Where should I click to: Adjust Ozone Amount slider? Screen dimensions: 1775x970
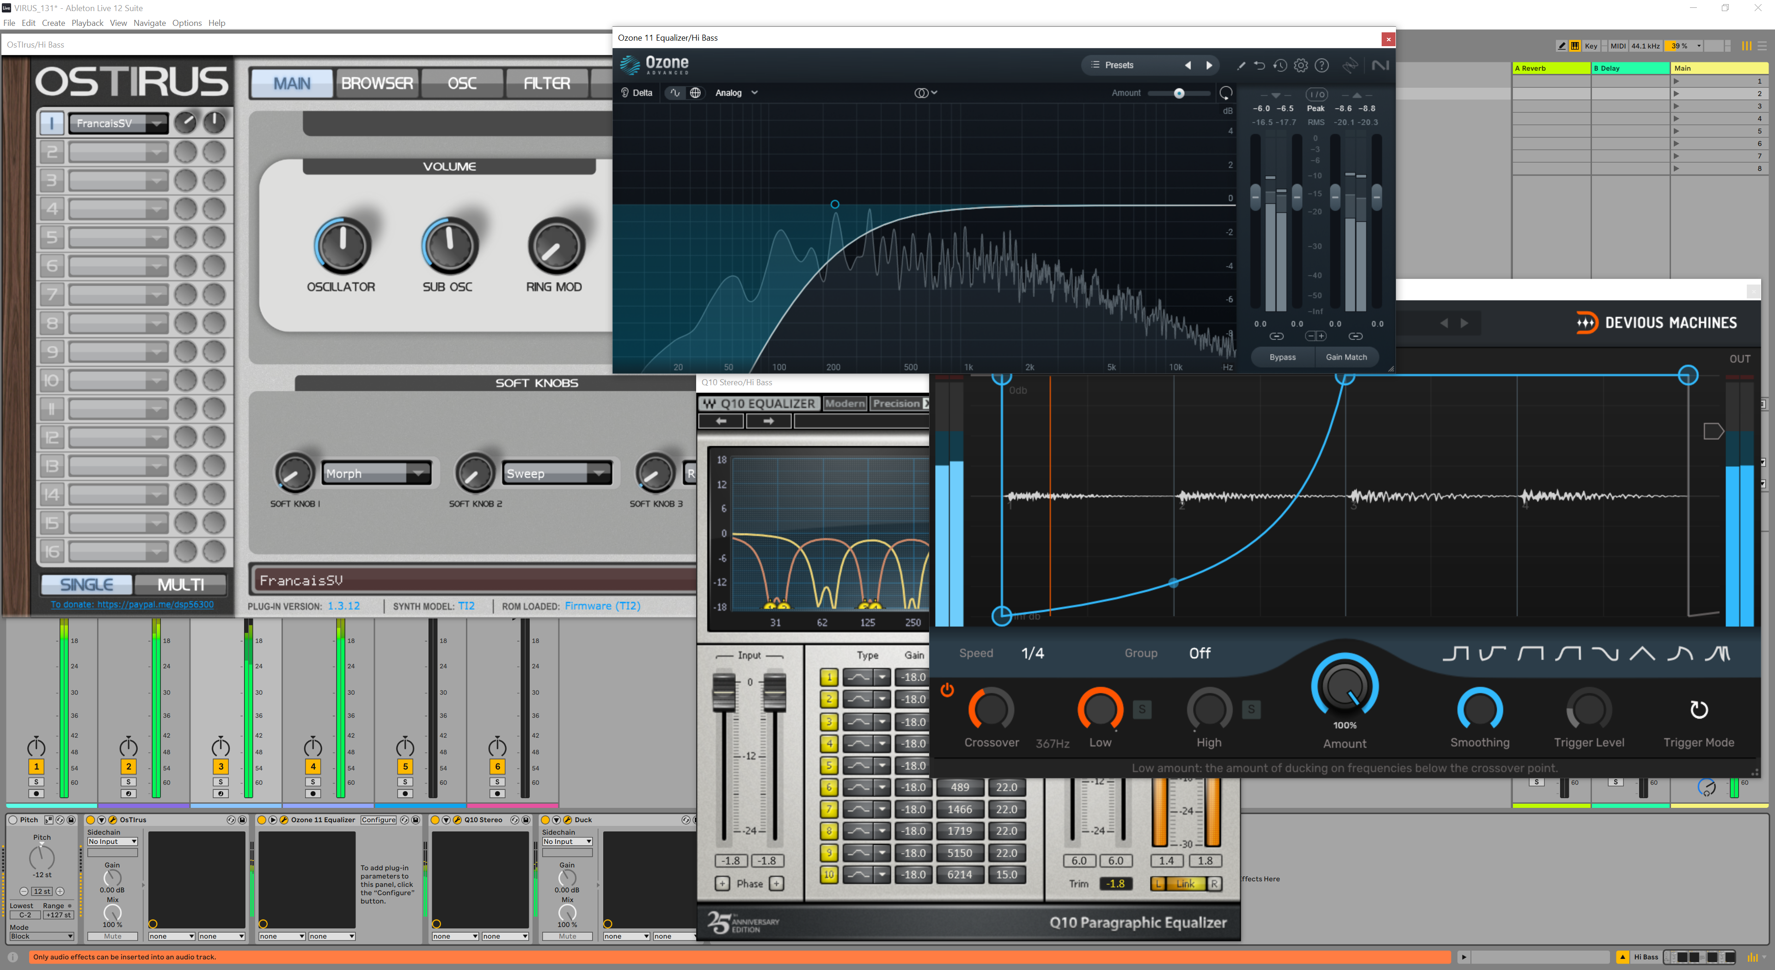tap(1178, 93)
